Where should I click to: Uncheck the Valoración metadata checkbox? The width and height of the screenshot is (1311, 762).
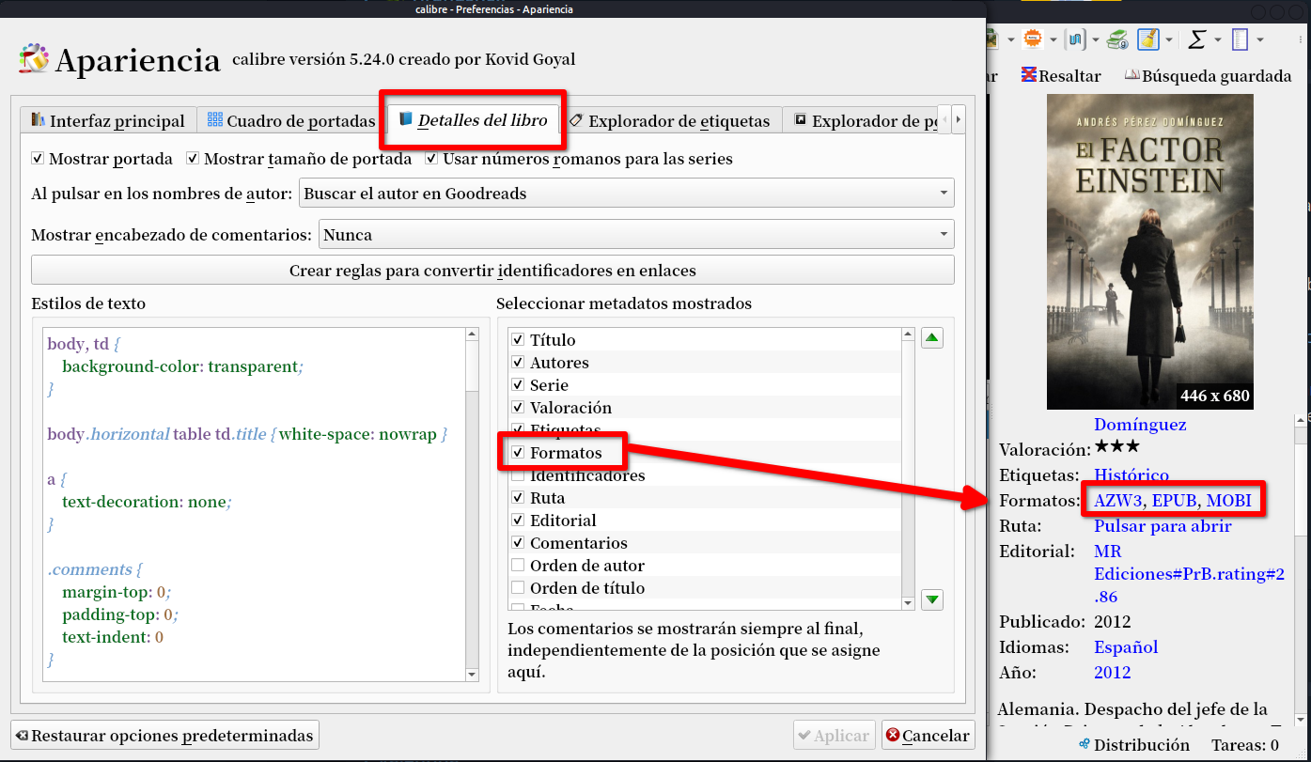tap(518, 408)
